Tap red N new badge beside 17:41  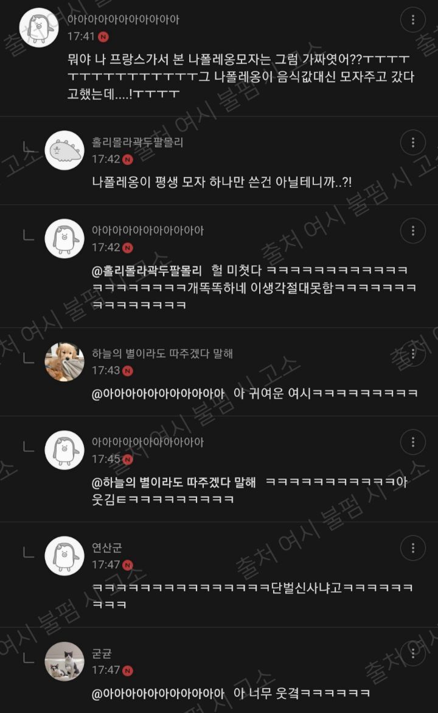pos(103,37)
